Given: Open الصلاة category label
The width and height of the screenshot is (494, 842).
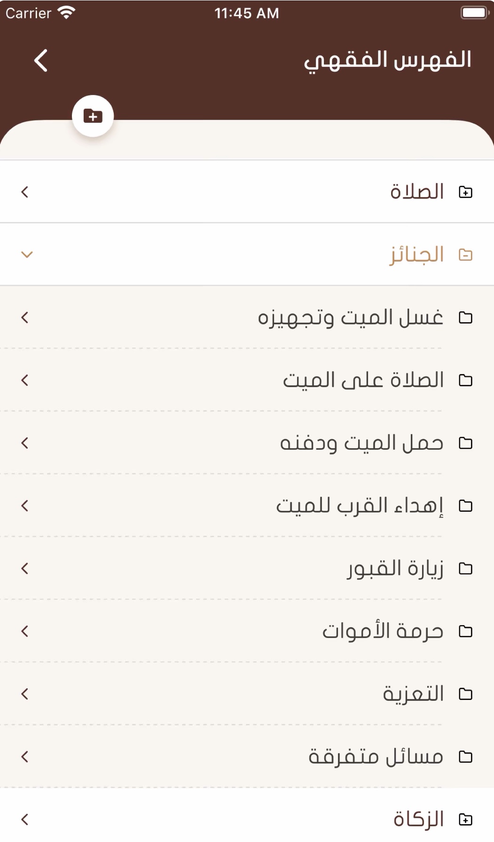Looking at the screenshot, I should point(417,192).
